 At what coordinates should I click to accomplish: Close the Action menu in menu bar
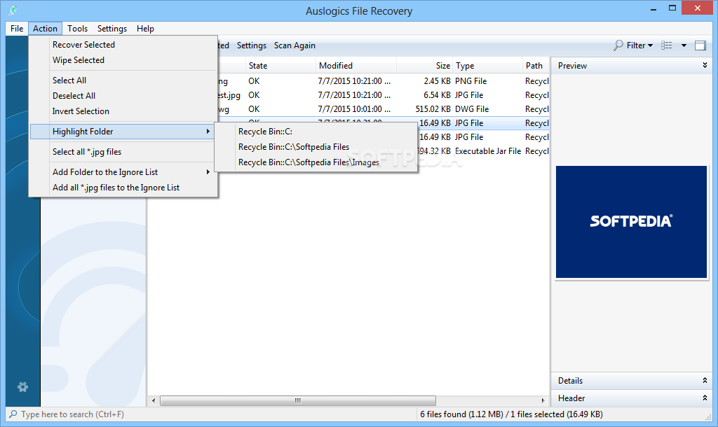(45, 28)
